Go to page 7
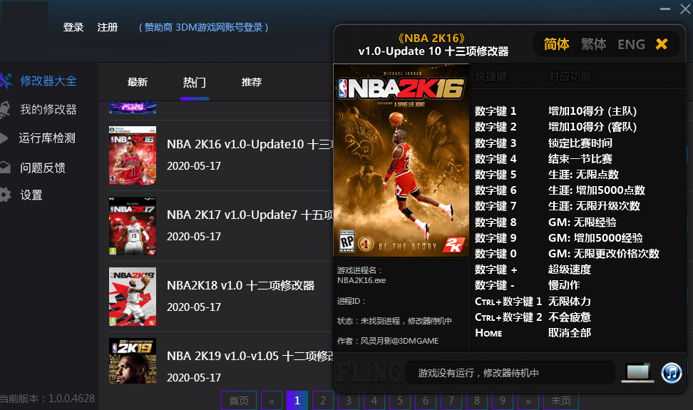 pyautogui.click(x=451, y=400)
